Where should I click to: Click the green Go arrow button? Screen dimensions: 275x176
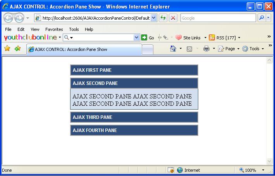tap(144, 37)
